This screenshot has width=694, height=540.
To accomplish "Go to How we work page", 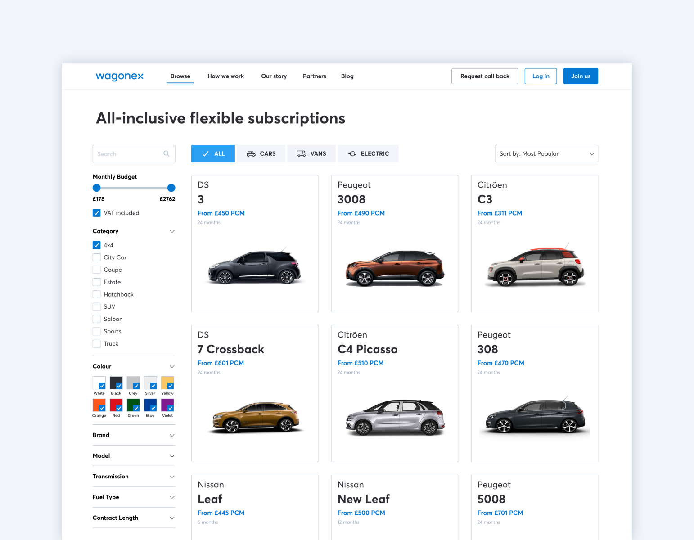I will coord(225,76).
